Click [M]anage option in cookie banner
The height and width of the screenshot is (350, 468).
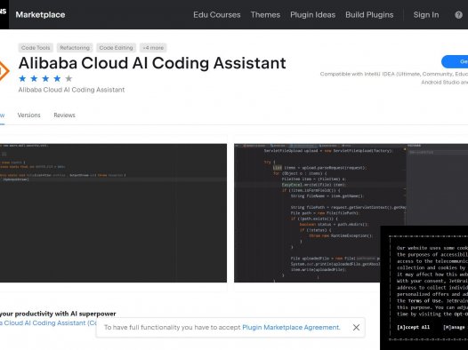[455, 327]
